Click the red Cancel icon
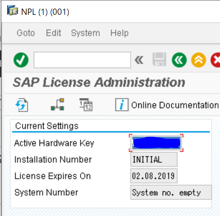This screenshot has width=220, height=216. coord(215,60)
